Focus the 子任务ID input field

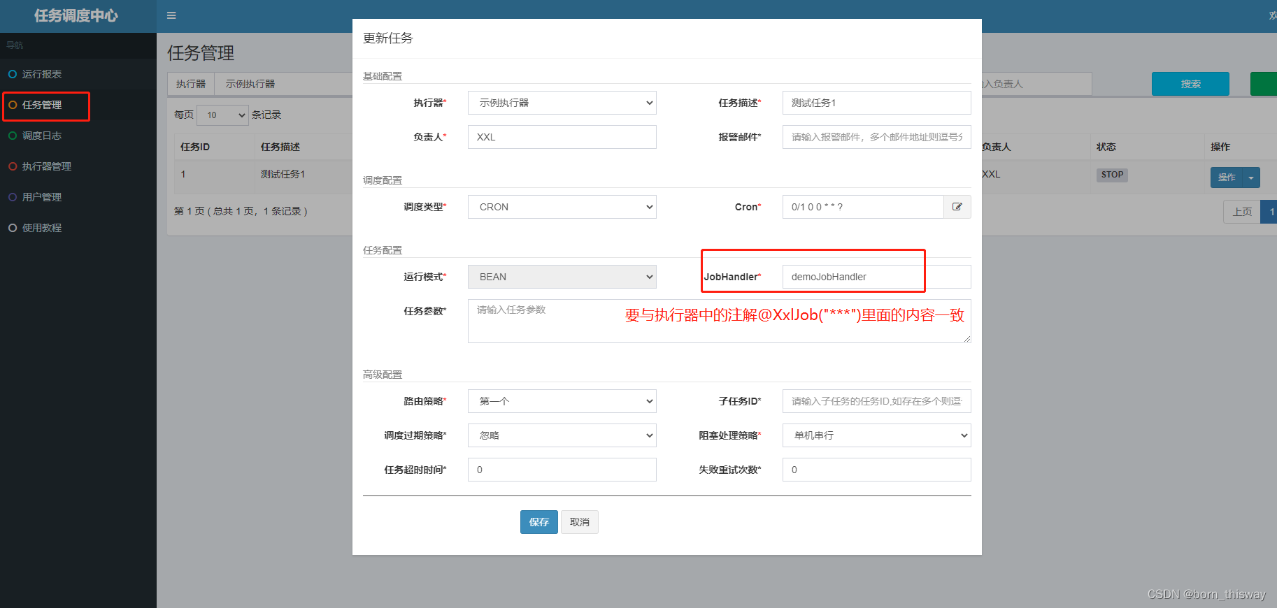pyautogui.click(x=877, y=401)
